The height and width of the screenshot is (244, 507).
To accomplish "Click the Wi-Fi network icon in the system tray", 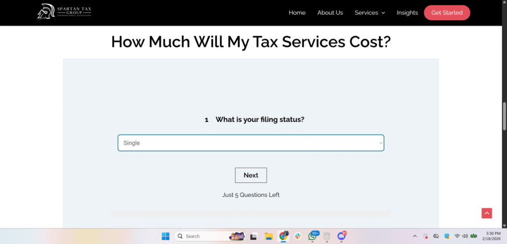I will pos(457,236).
